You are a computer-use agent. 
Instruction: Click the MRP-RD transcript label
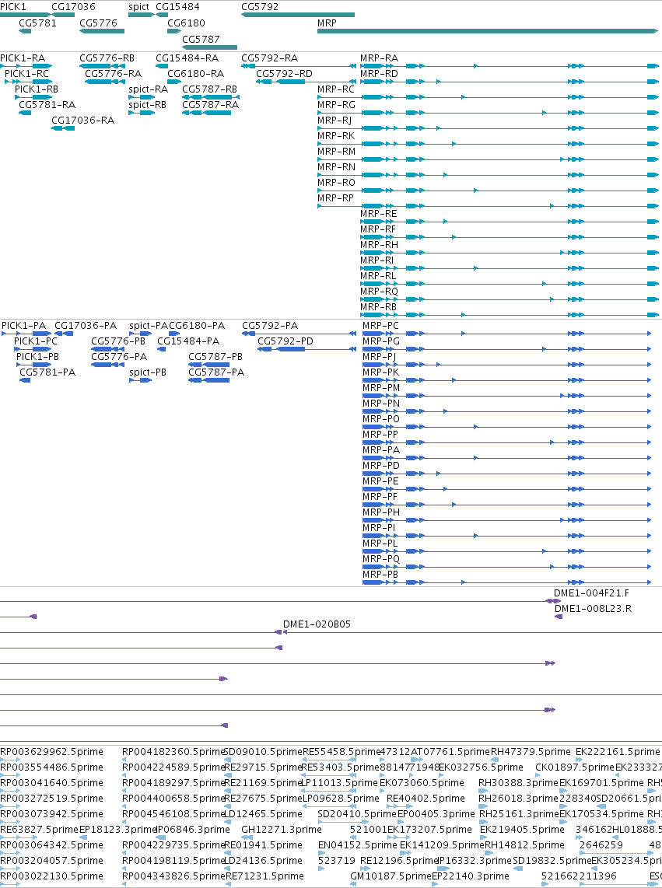[379, 74]
